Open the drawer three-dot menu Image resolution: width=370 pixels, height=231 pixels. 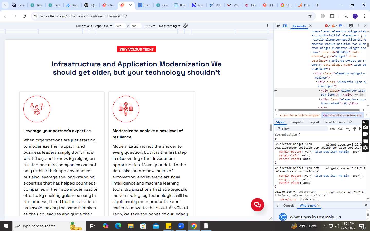point(277,205)
